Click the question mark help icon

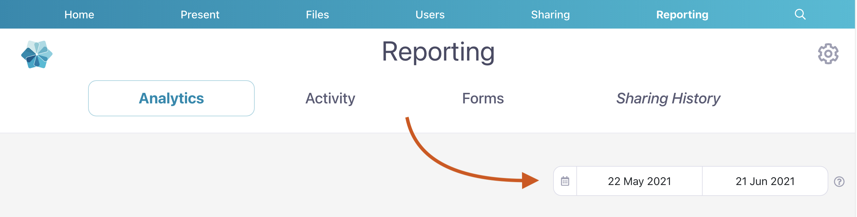(x=839, y=182)
